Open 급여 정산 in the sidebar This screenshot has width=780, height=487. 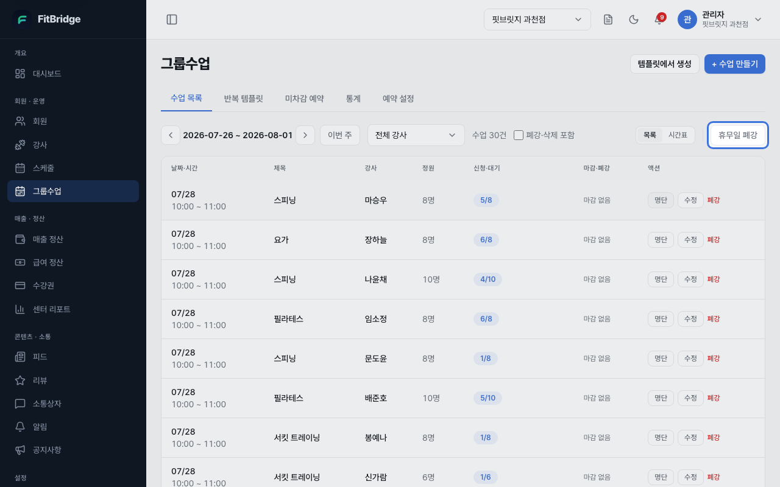tap(73, 262)
